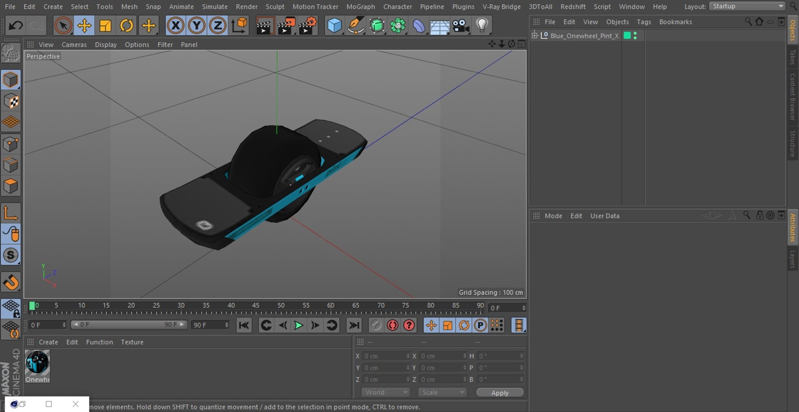
Task: Toggle Enable Axis mode
Action: point(11,213)
